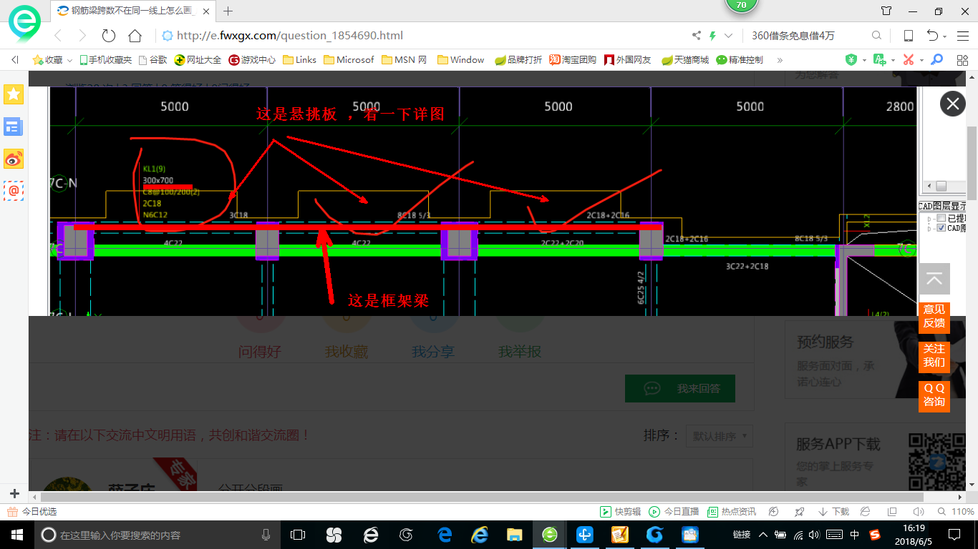Expand the bookmarks bar overflow chevron

coord(780,60)
